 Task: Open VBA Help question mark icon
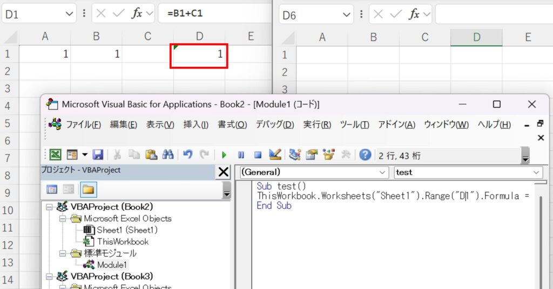click(x=365, y=155)
